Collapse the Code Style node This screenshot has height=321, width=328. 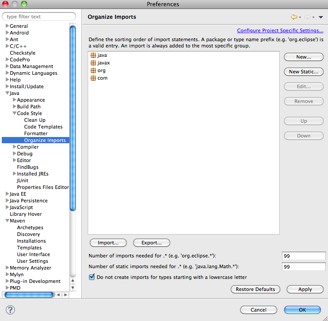(x=14, y=113)
